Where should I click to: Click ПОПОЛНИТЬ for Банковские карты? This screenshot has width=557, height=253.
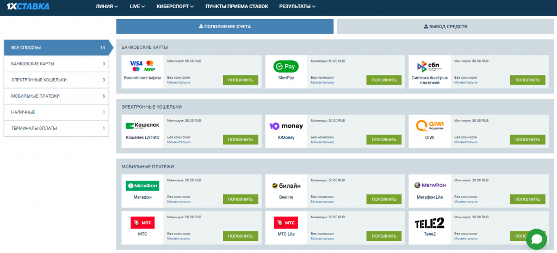pos(240,80)
